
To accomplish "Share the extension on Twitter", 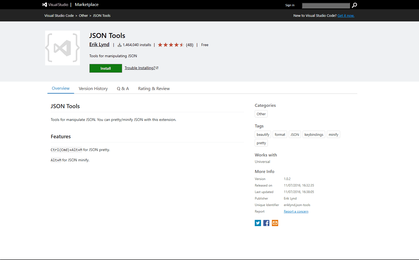I will click(x=258, y=223).
